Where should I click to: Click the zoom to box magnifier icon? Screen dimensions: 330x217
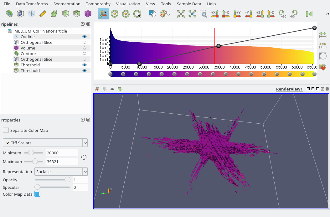pyautogui.click(x=203, y=14)
